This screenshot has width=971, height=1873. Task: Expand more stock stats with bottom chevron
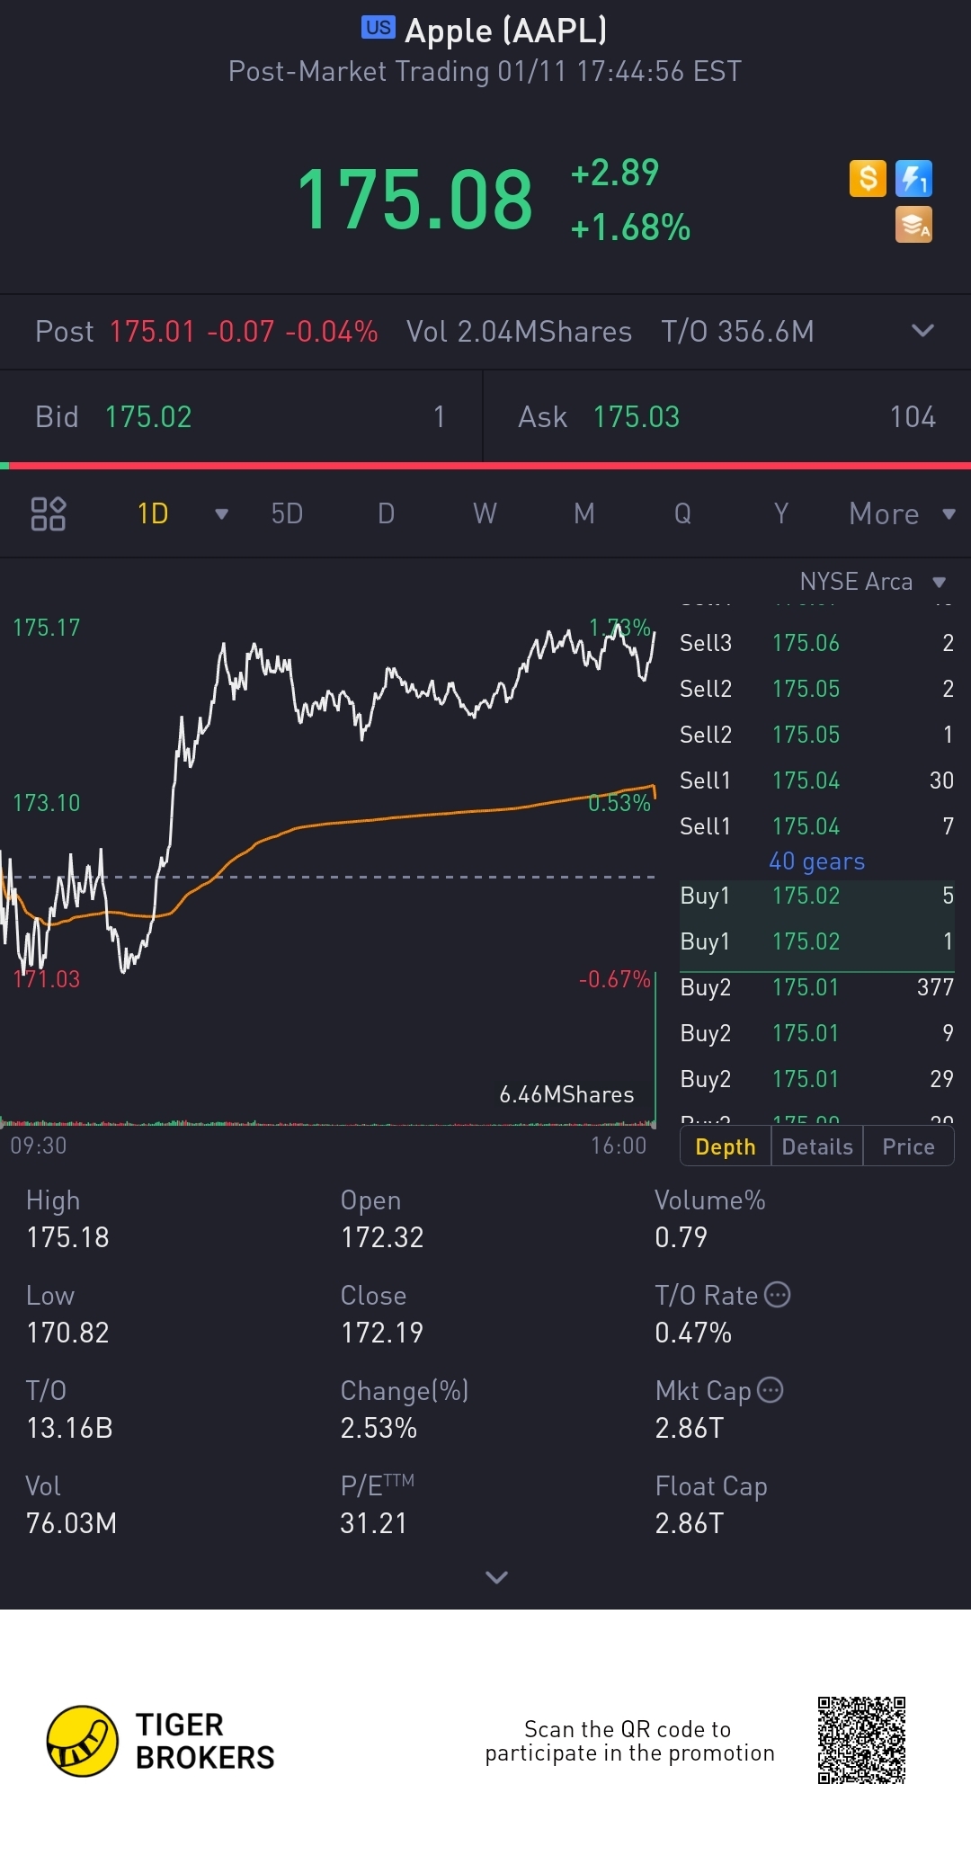[496, 1577]
